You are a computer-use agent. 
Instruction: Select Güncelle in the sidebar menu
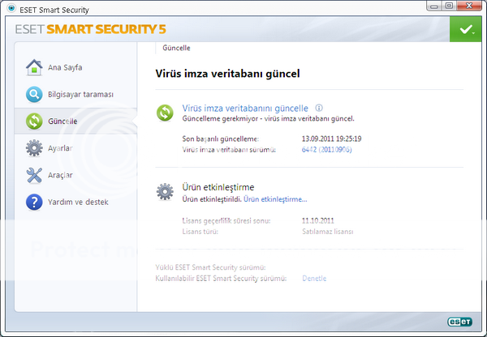tap(63, 122)
